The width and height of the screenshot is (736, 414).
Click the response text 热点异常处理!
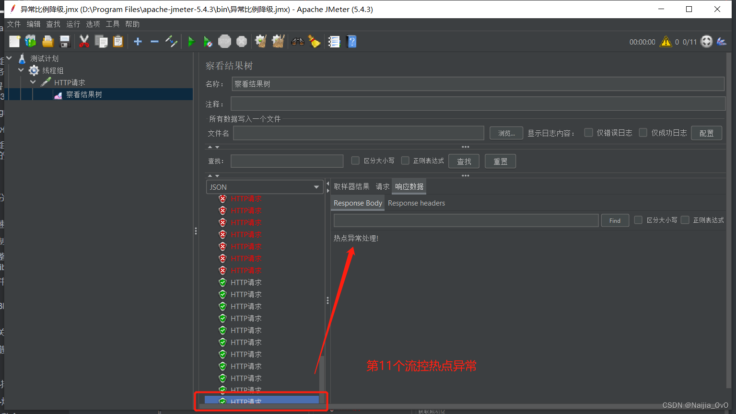pyautogui.click(x=356, y=238)
